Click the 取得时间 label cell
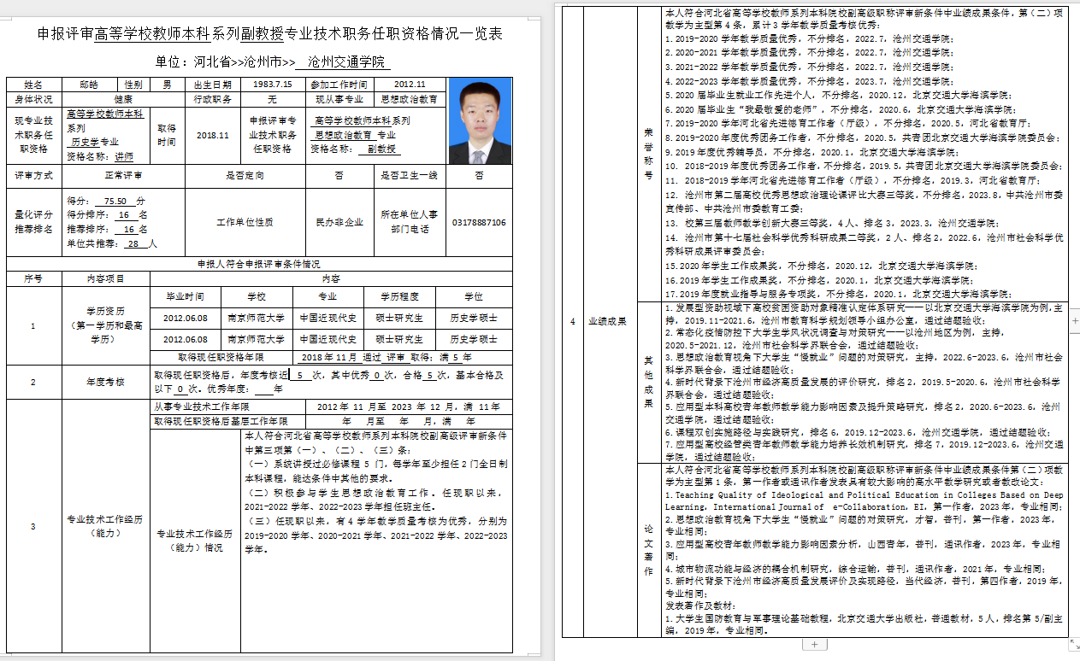The height and width of the screenshot is (661, 1080). tap(167, 135)
